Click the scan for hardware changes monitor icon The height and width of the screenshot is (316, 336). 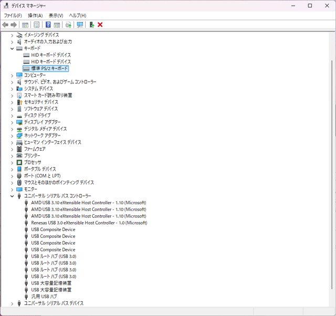80,25
